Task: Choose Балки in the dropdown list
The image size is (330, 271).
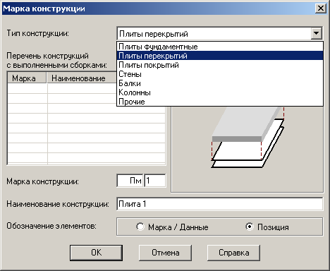Action: [x=220, y=83]
